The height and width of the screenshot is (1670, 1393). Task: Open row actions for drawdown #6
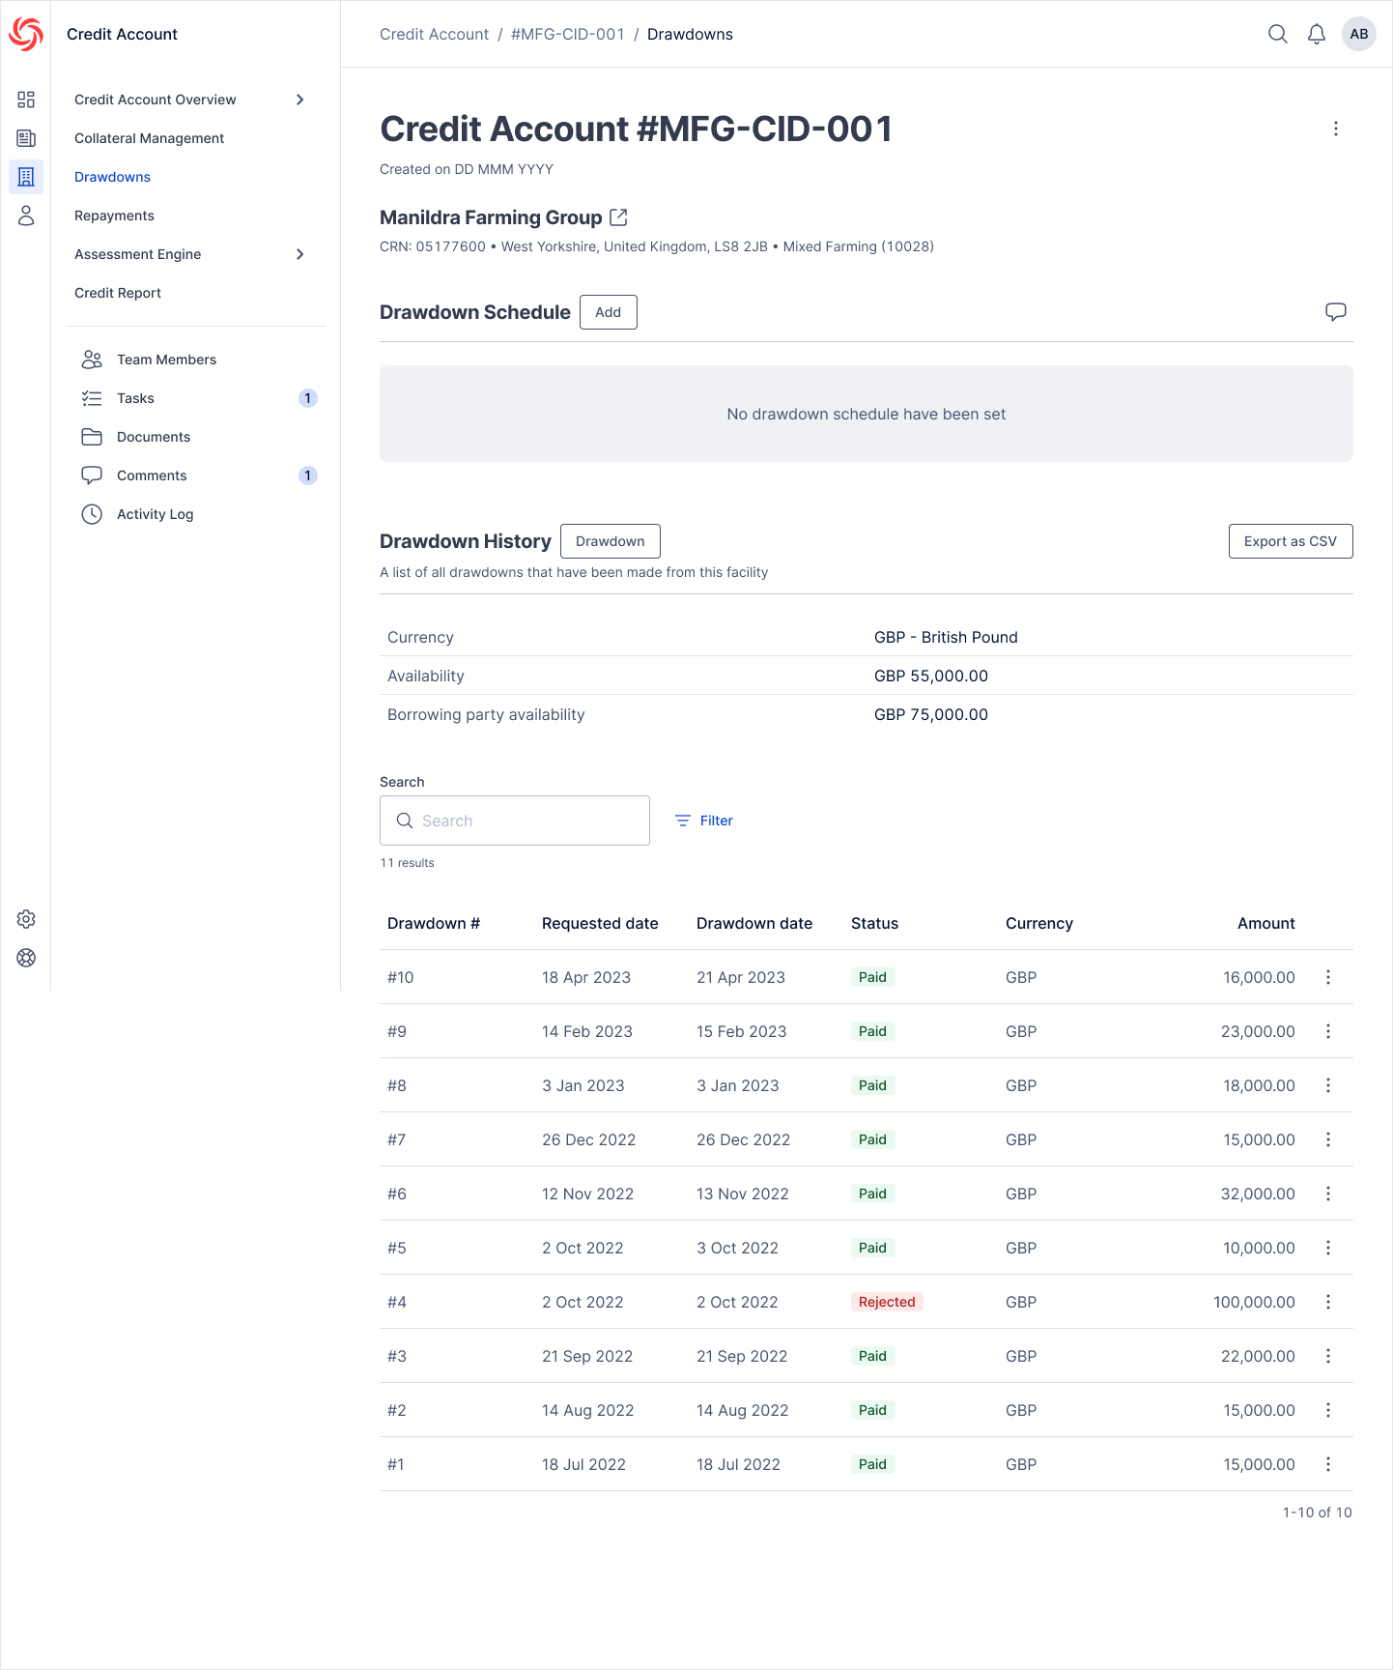(x=1328, y=1194)
